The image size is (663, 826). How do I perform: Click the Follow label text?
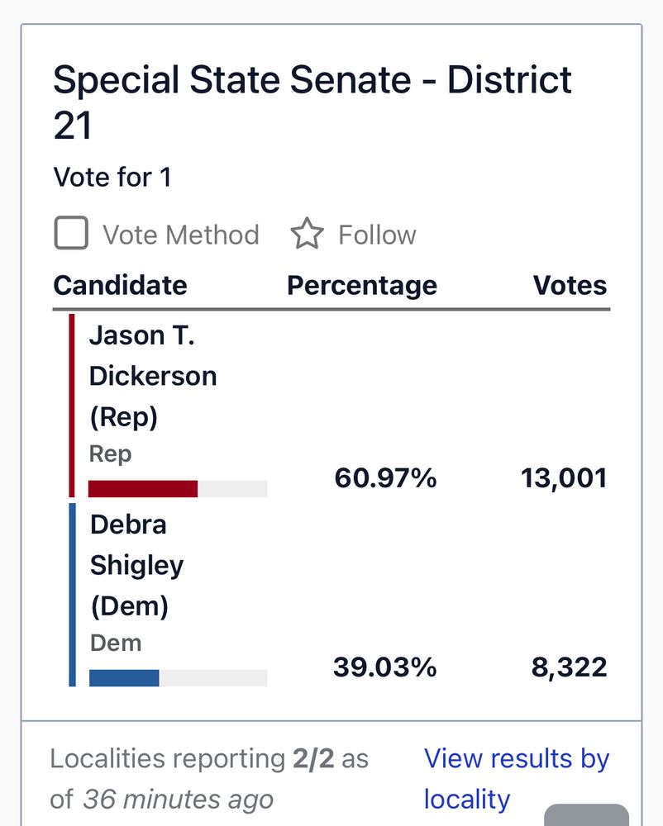[x=377, y=235]
